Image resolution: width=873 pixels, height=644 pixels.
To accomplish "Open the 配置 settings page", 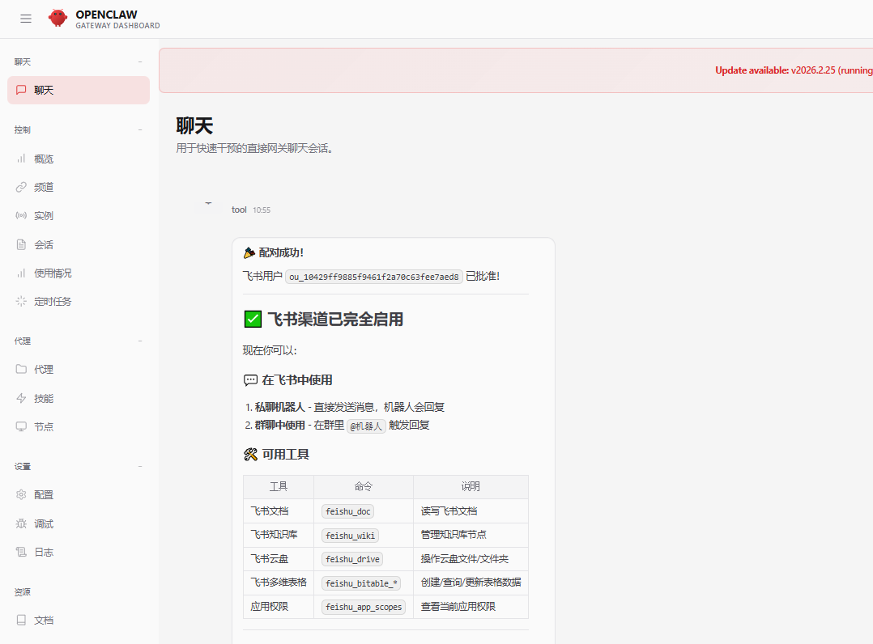I will pos(44,495).
